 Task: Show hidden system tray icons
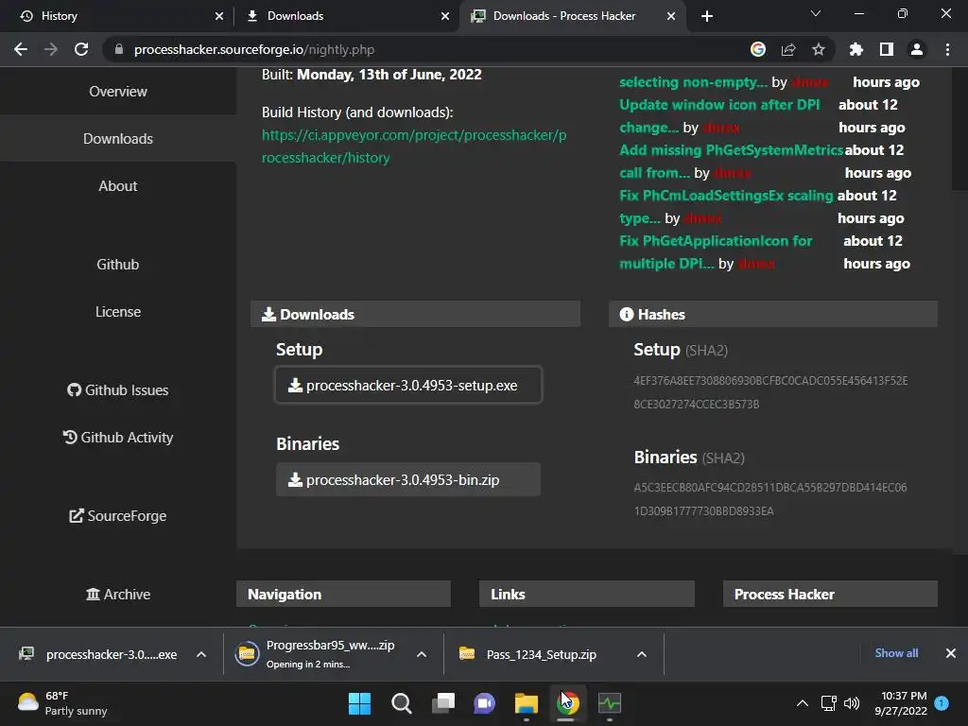[x=803, y=703]
